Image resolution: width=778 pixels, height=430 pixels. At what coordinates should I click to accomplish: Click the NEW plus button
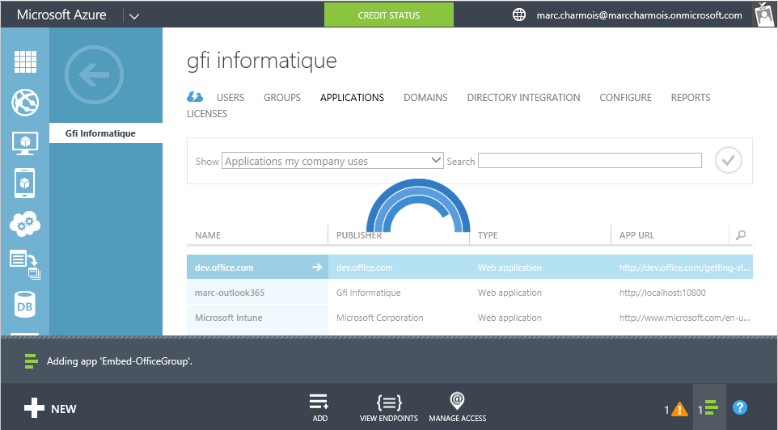pos(50,409)
